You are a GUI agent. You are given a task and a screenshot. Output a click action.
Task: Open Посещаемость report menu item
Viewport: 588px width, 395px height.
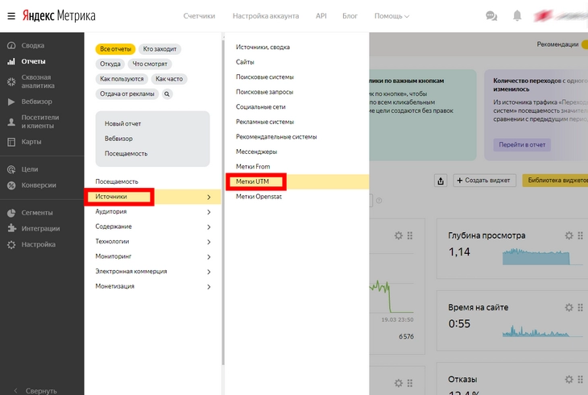117,181
